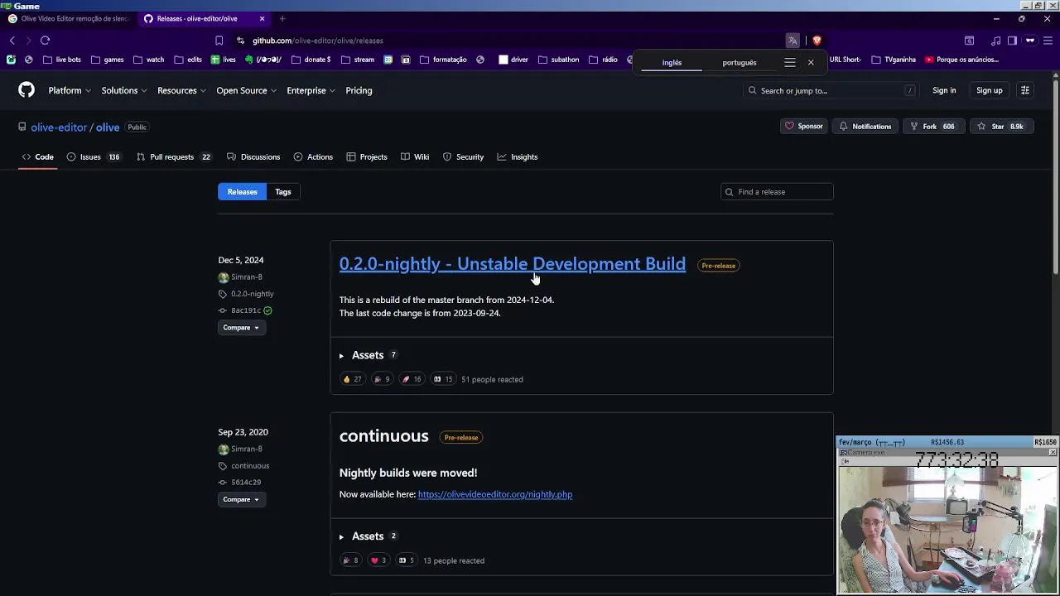Screen dimensions: 1060x596
Task: Click the green verified check next to 8ac191c
Action: (267, 310)
